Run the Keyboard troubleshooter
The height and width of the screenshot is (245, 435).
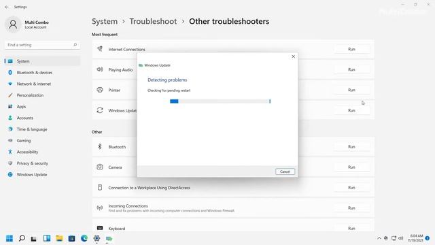(351, 229)
